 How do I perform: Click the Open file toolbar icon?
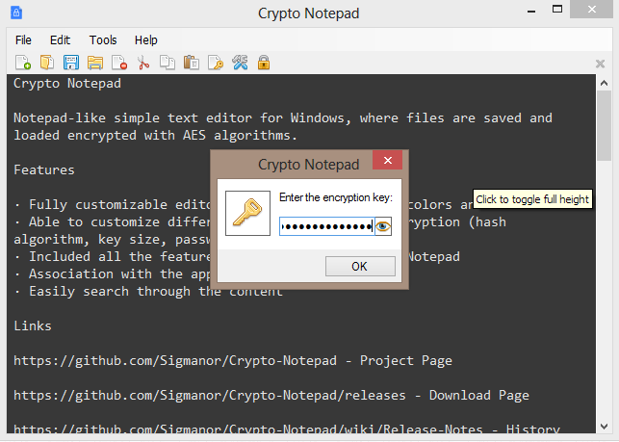click(x=47, y=63)
